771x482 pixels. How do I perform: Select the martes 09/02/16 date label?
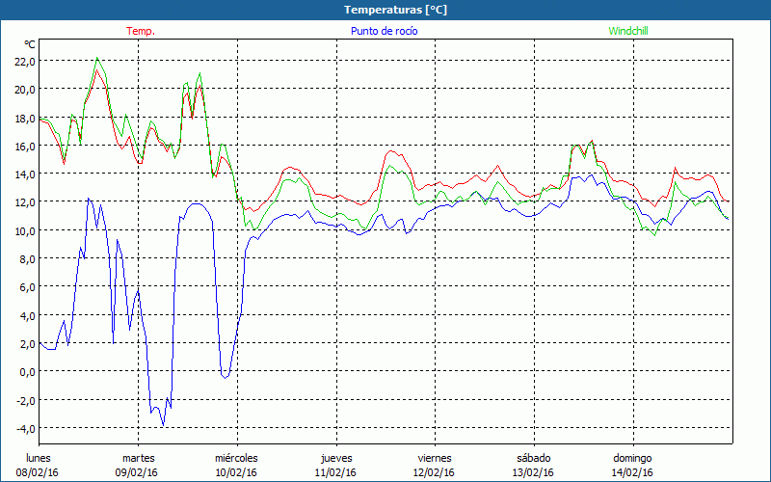click(138, 466)
